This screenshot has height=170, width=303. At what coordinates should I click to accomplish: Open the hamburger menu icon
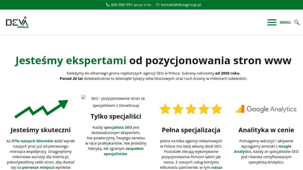[x=272, y=22]
